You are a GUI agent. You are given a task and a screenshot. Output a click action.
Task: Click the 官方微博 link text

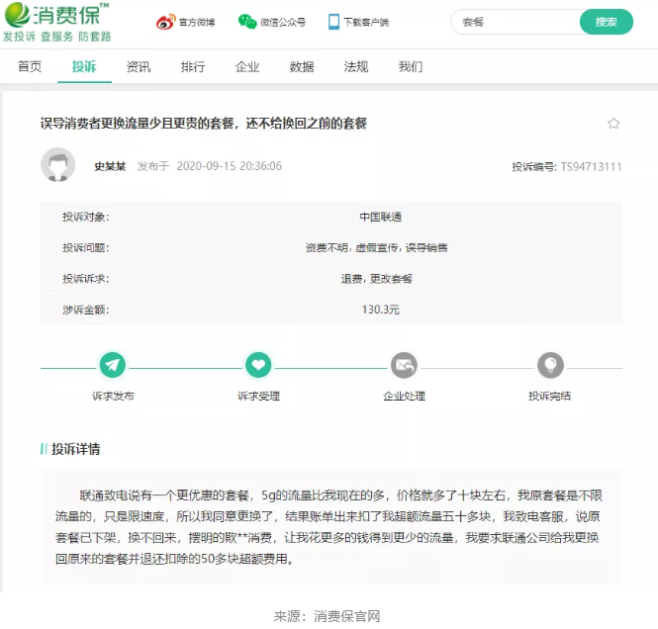click(x=197, y=22)
